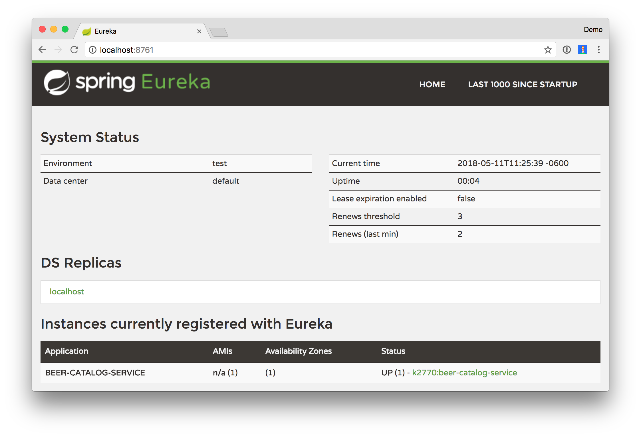Image resolution: width=641 pixels, height=437 pixels.
Task: Click the lighthouse extension icon
Action: point(582,50)
